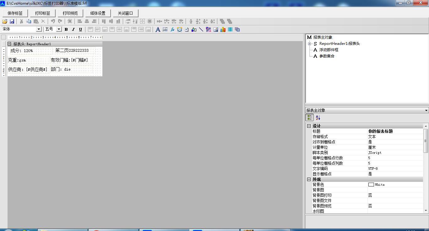The width and height of the screenshot is (429, 231).
Task: Click the 文字编码 value UTF-8
Action: [373, 169]
